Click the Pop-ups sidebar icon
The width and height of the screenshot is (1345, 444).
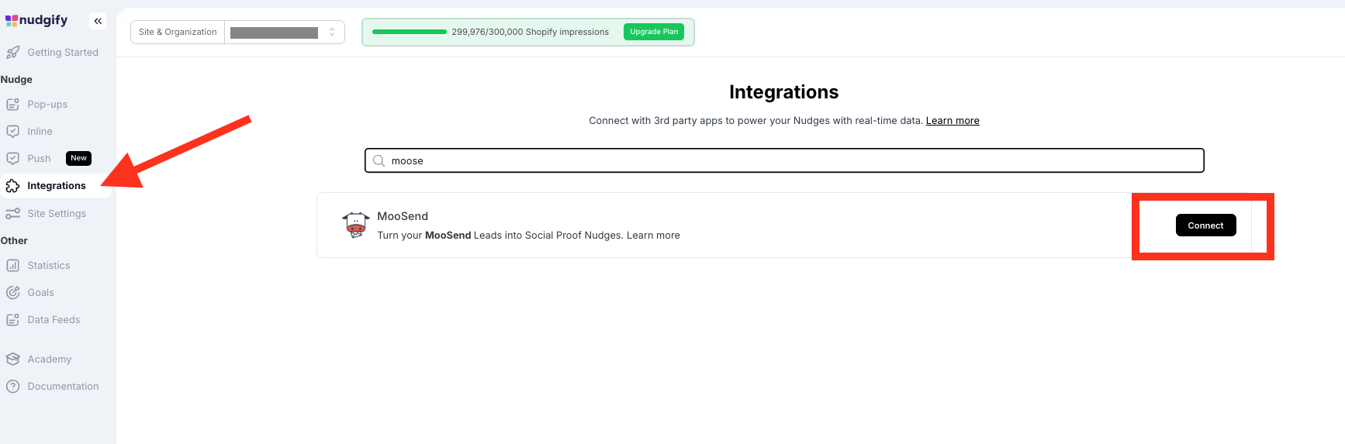[13, 105]
